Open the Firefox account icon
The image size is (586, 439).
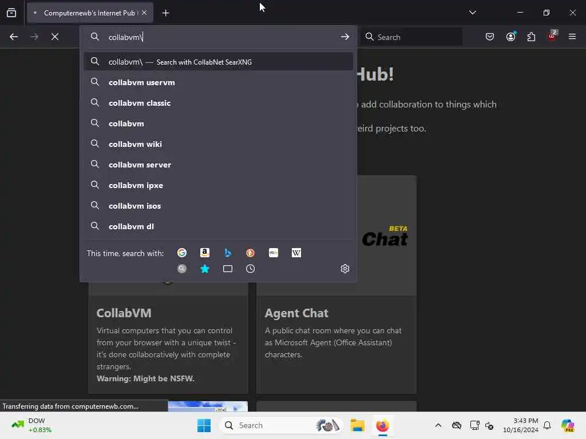pyautogui.click(x=510, y=37)
